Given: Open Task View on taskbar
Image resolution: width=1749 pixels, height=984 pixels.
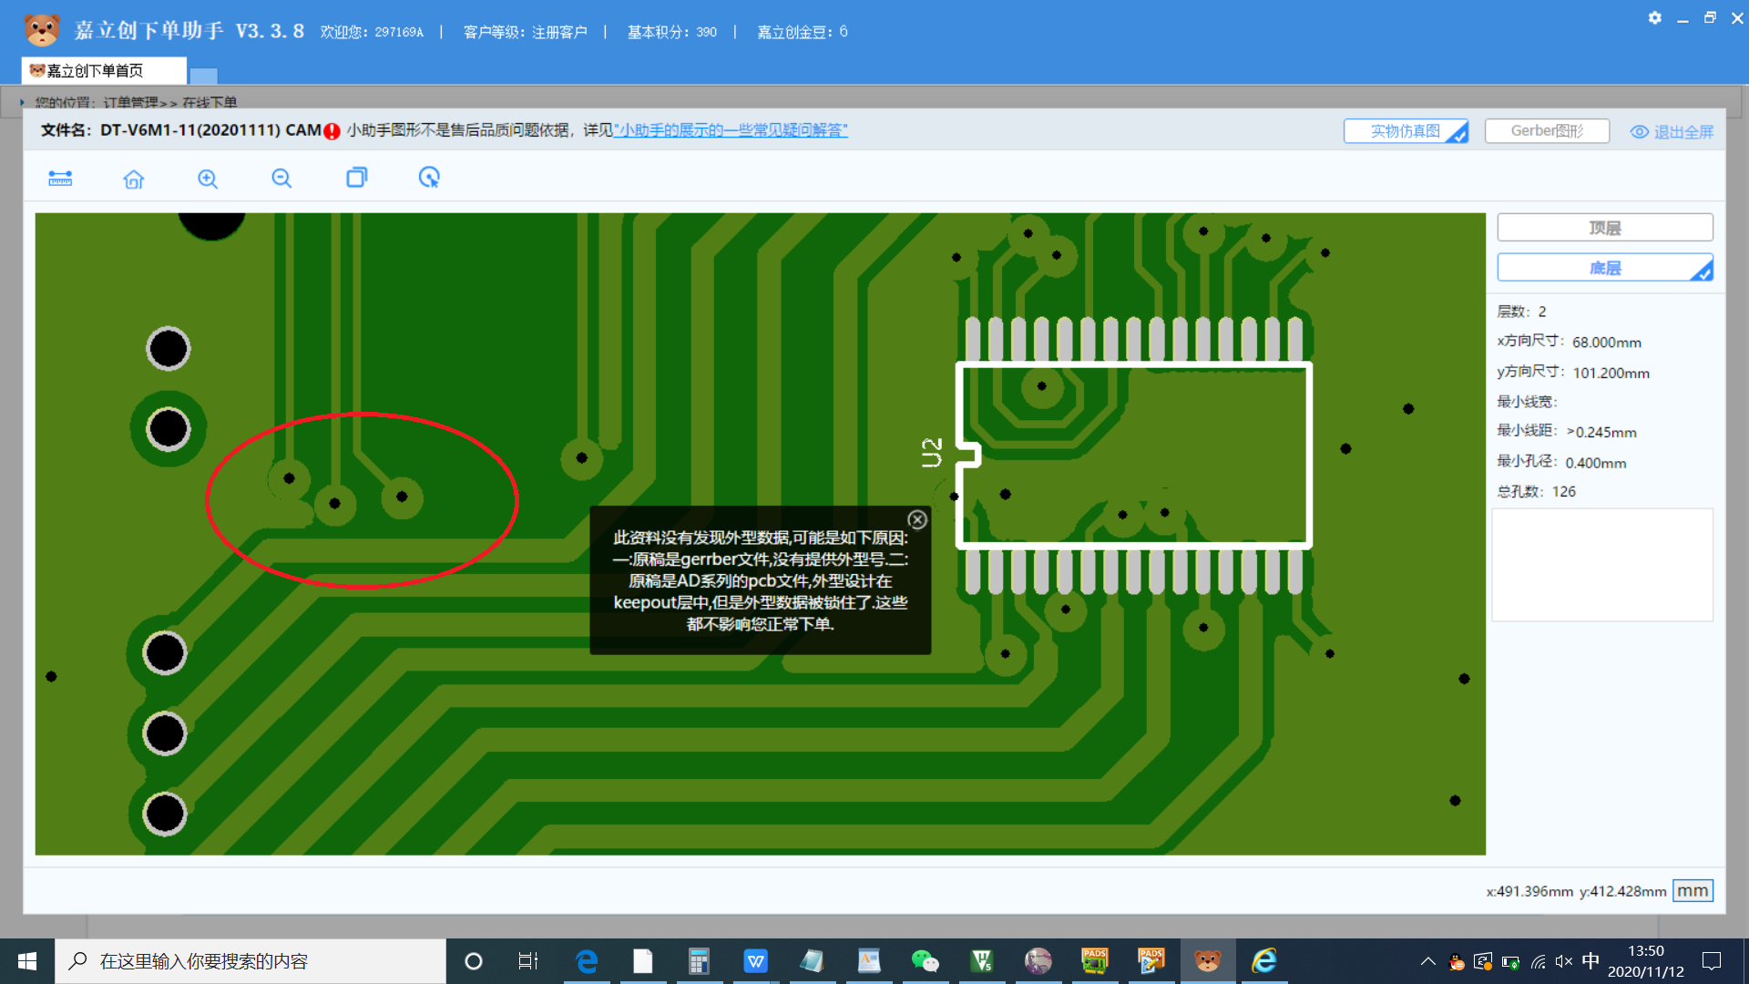Looking at the screenshot, I should click(528, 961).
